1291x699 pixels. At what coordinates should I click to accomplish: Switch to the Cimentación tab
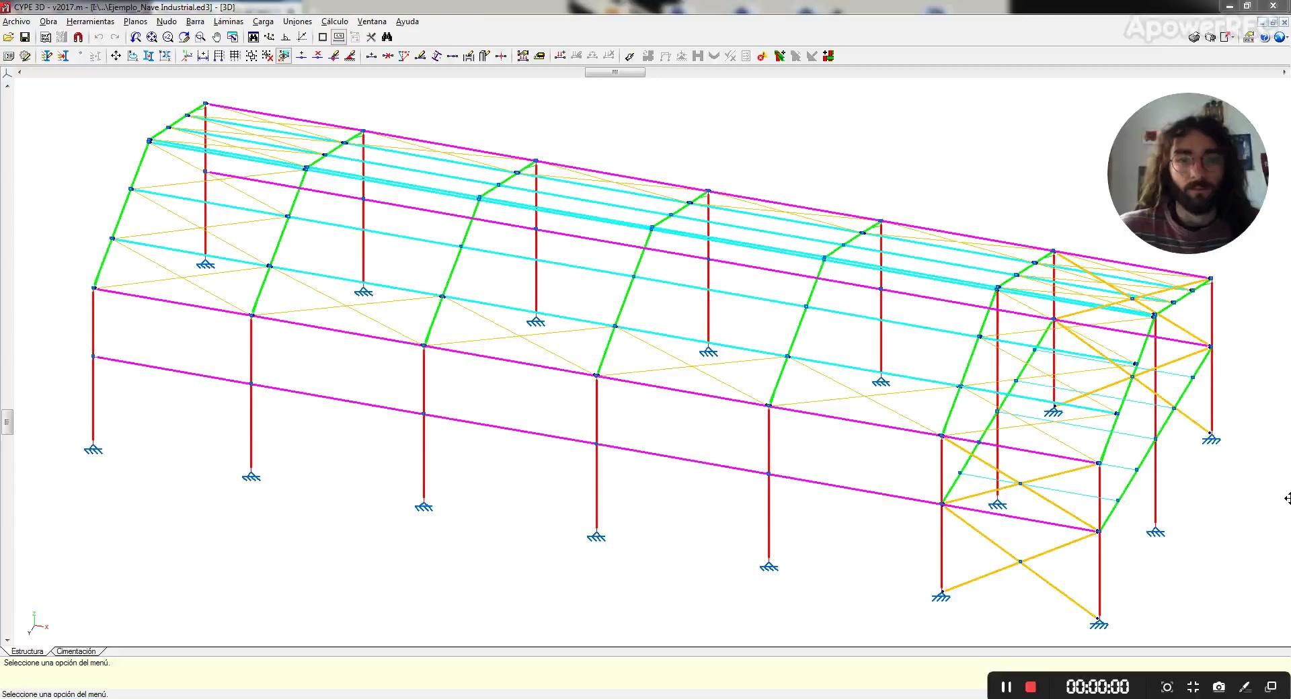pyautogui.click(x=76, y=651)
